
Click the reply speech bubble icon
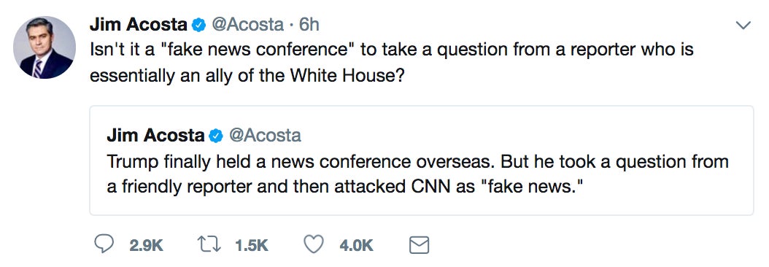click(104, 244)
